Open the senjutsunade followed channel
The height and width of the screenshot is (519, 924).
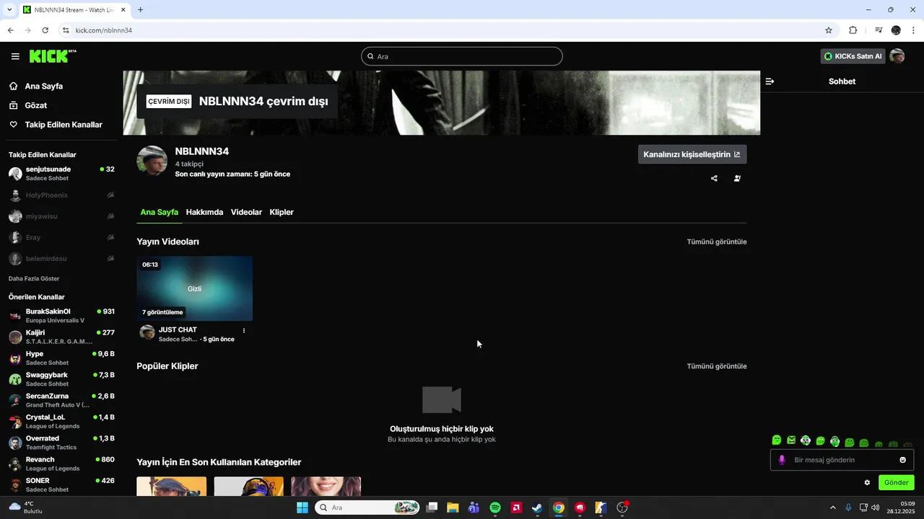[x=61, y=174]
